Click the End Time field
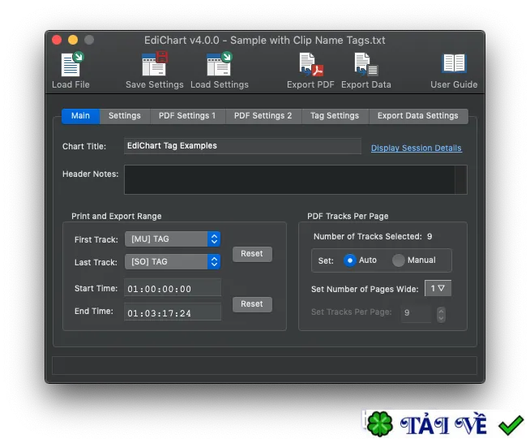 [173, 312]
